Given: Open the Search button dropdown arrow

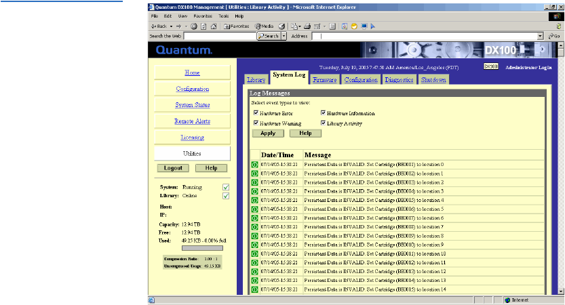Looking at the screenshot, I should 284,36.
